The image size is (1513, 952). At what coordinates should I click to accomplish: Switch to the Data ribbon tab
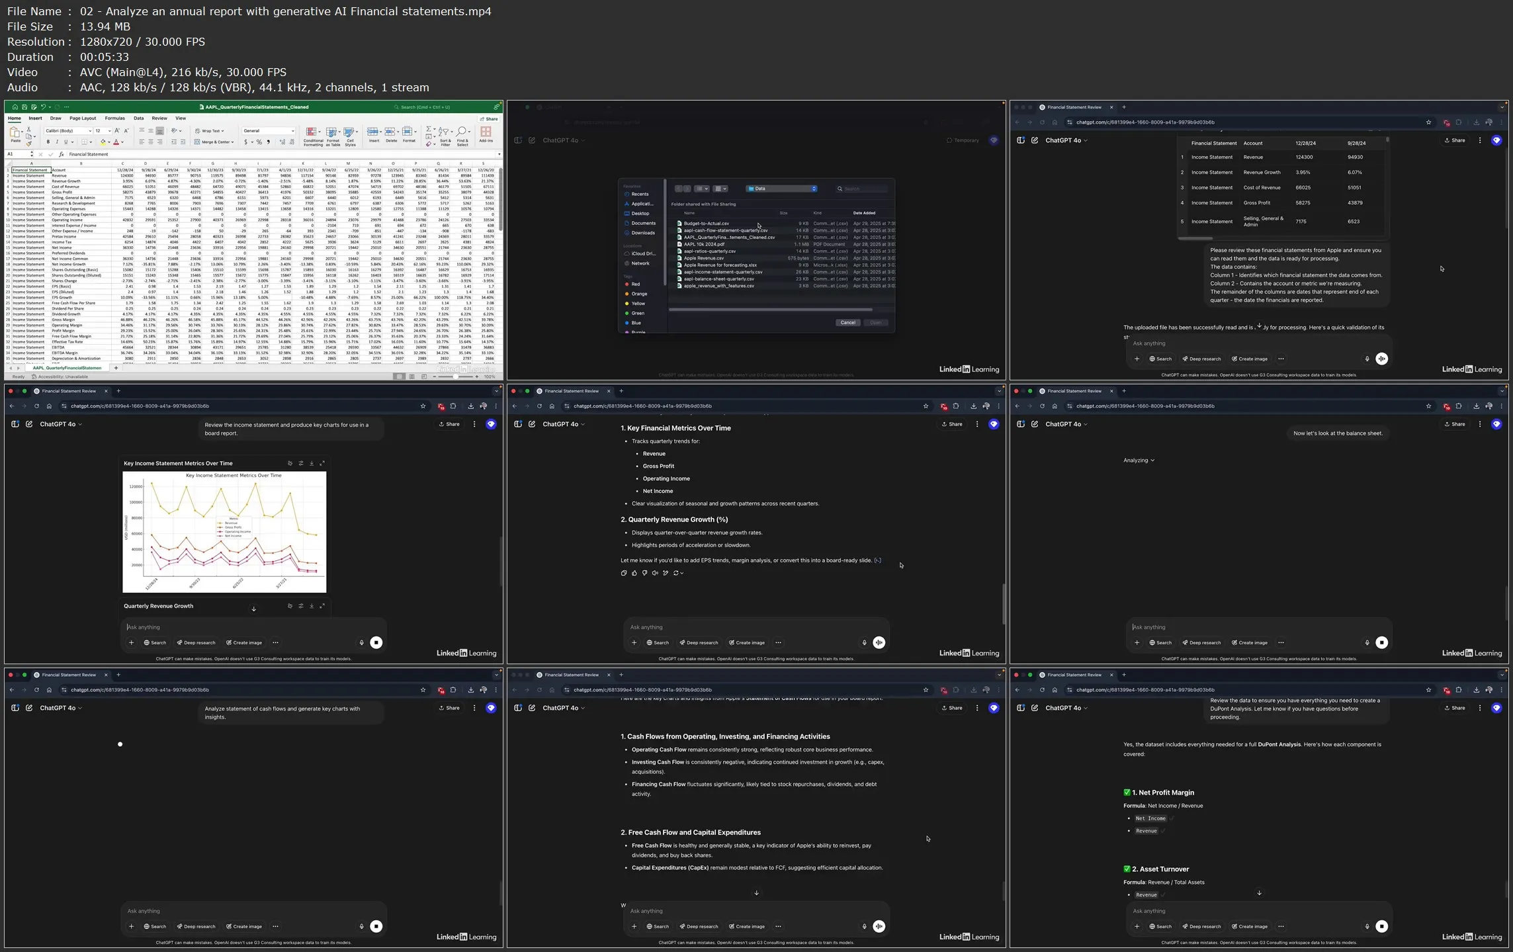pos(138,118)
